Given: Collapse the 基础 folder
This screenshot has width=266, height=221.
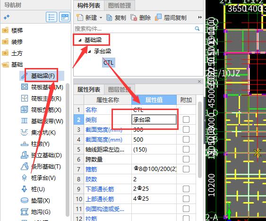Looking at the screenshot, I should pos(12,64).
